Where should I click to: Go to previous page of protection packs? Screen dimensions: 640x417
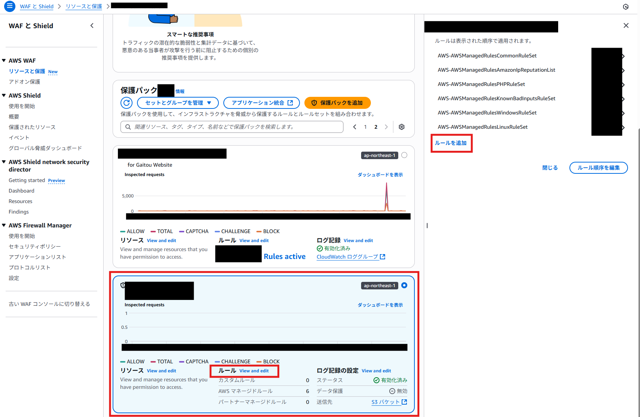point(355,127)
